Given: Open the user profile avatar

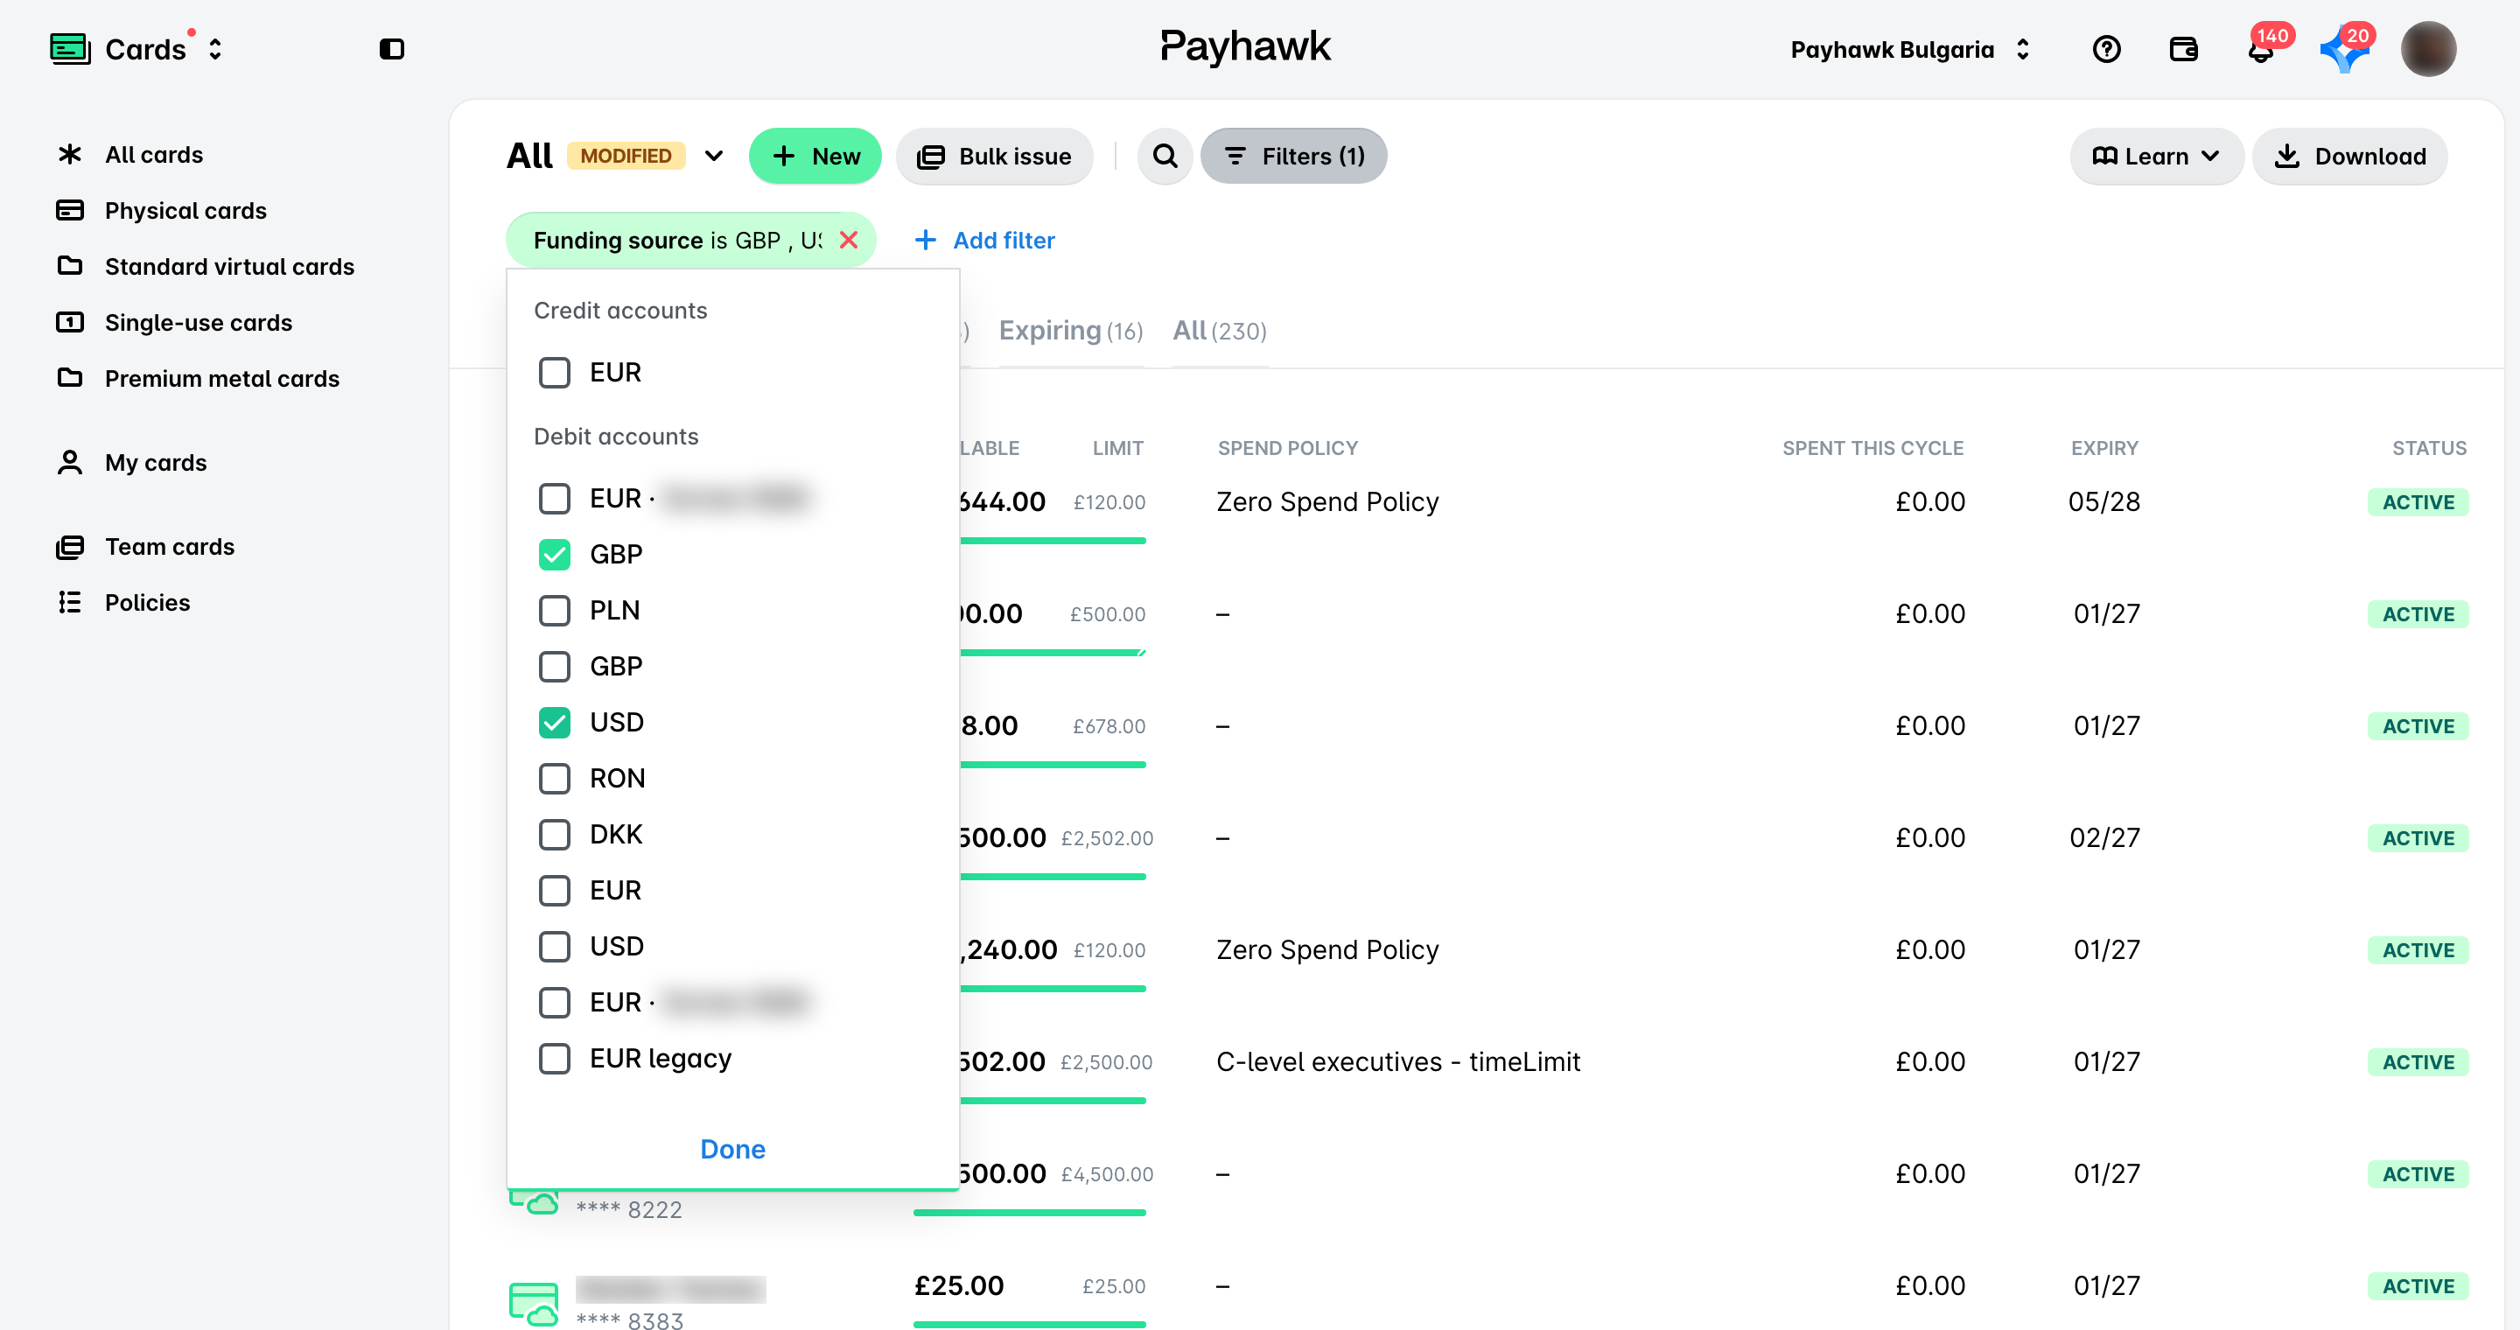Looking at the screenshot, I should [x=2428, y=49].
